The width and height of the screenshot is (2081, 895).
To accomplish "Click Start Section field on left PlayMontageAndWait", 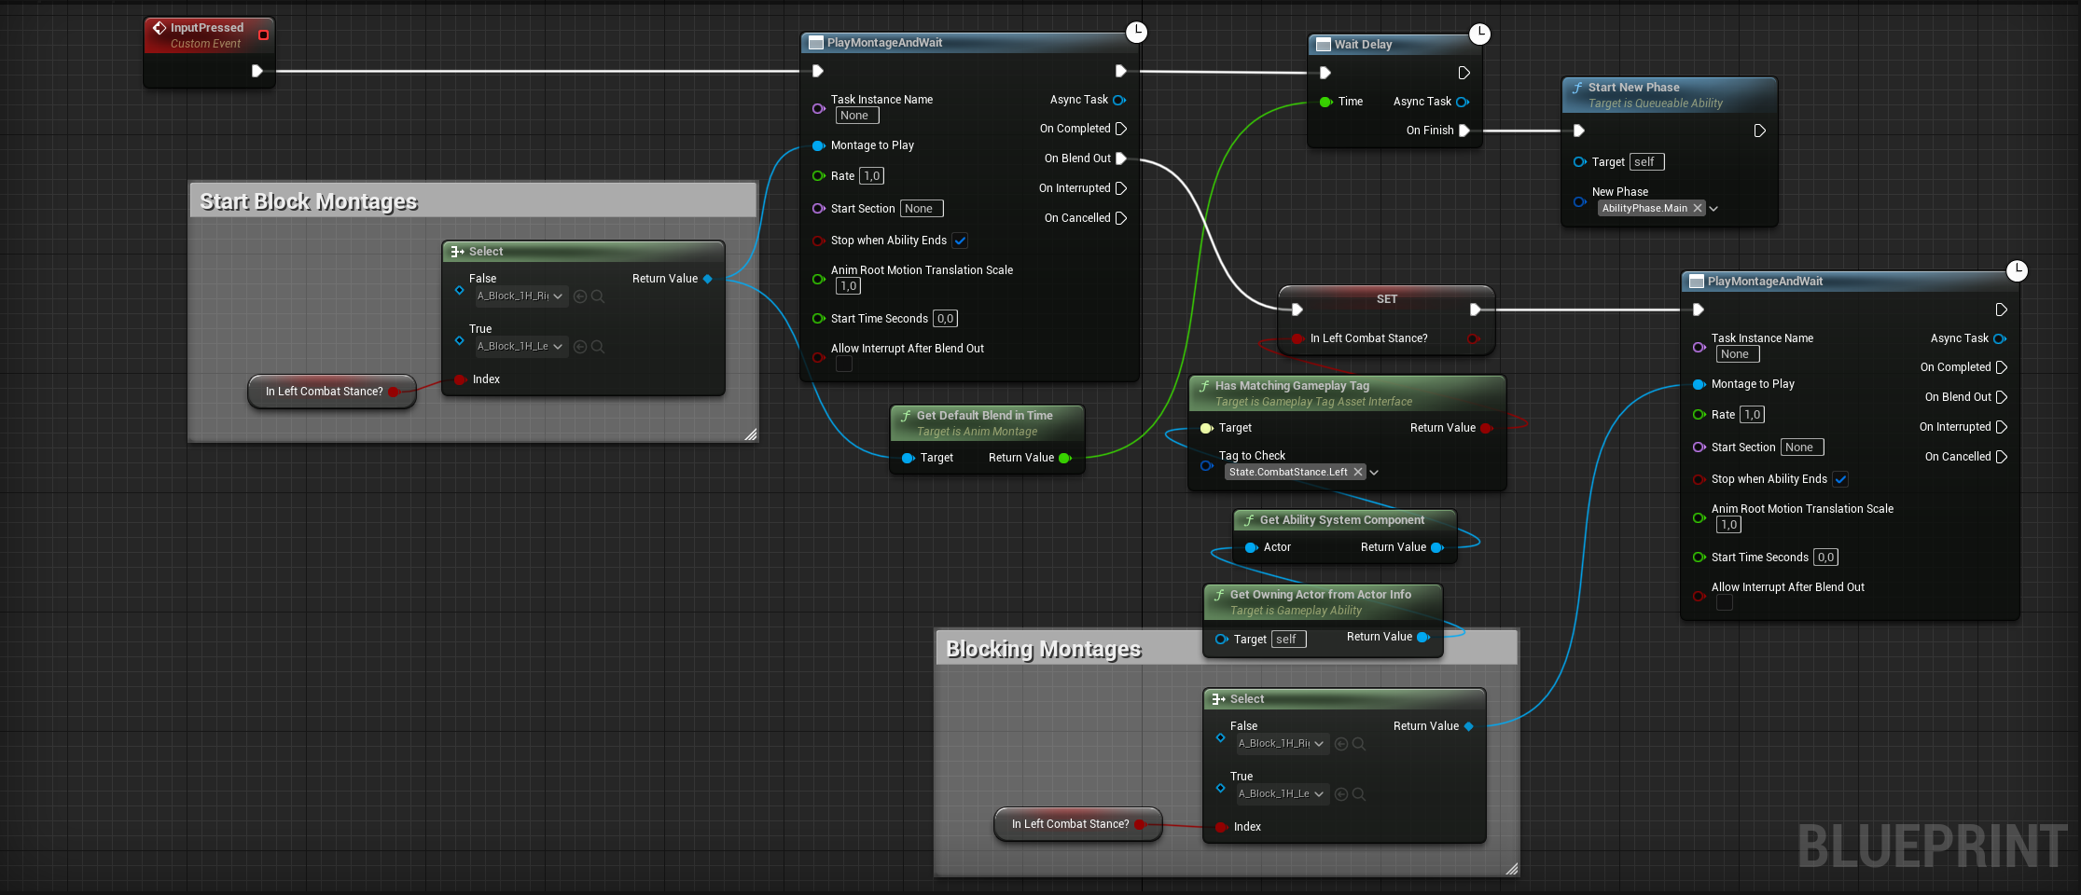I will [922, 209].
